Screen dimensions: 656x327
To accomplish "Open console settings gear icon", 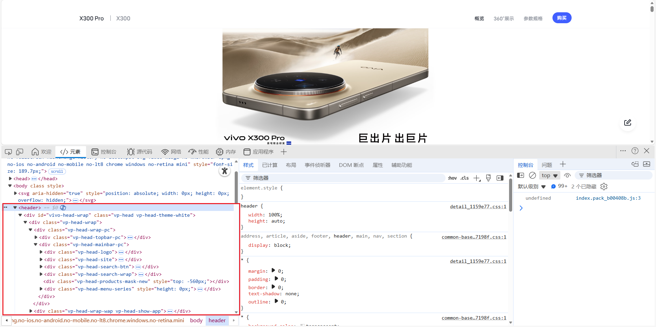I will [x=604, y=187].
